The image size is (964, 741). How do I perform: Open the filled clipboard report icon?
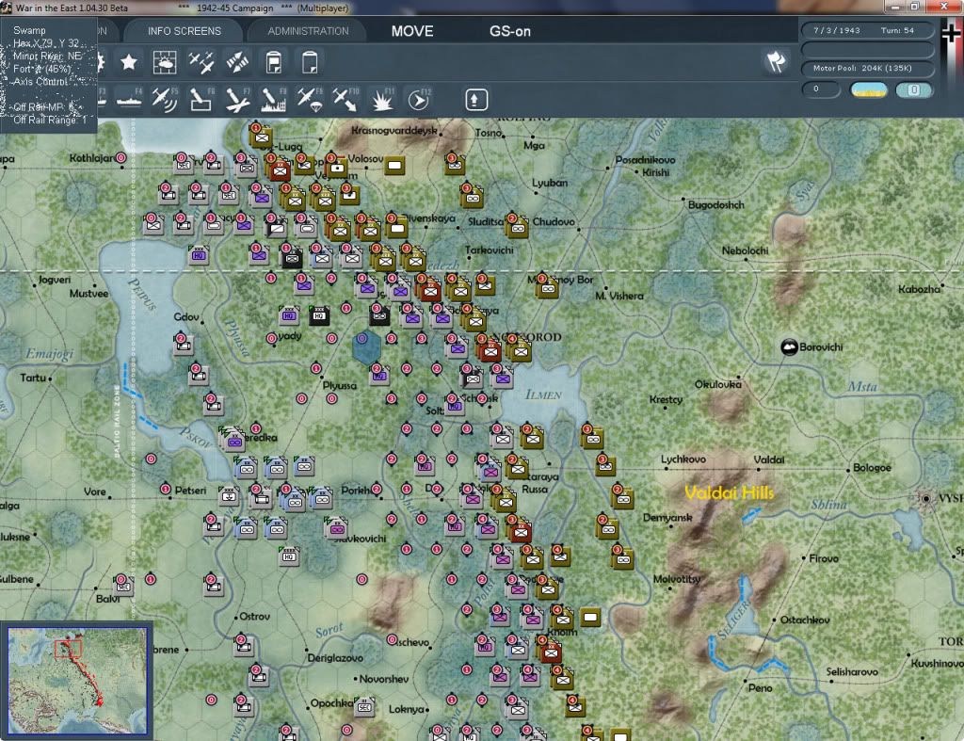coord(274,62)
